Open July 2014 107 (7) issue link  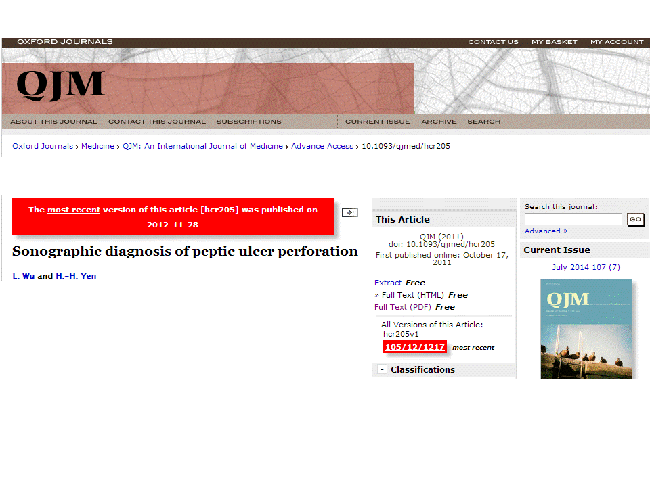(x=586, y=267)
